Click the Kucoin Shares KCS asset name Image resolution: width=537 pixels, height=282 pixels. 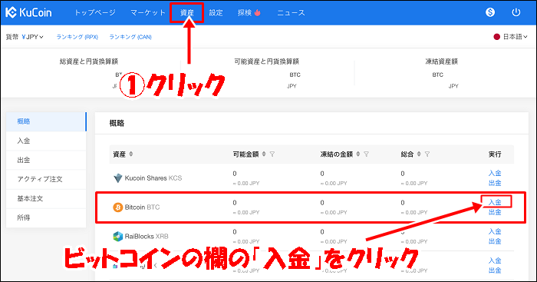coord(153,178)
